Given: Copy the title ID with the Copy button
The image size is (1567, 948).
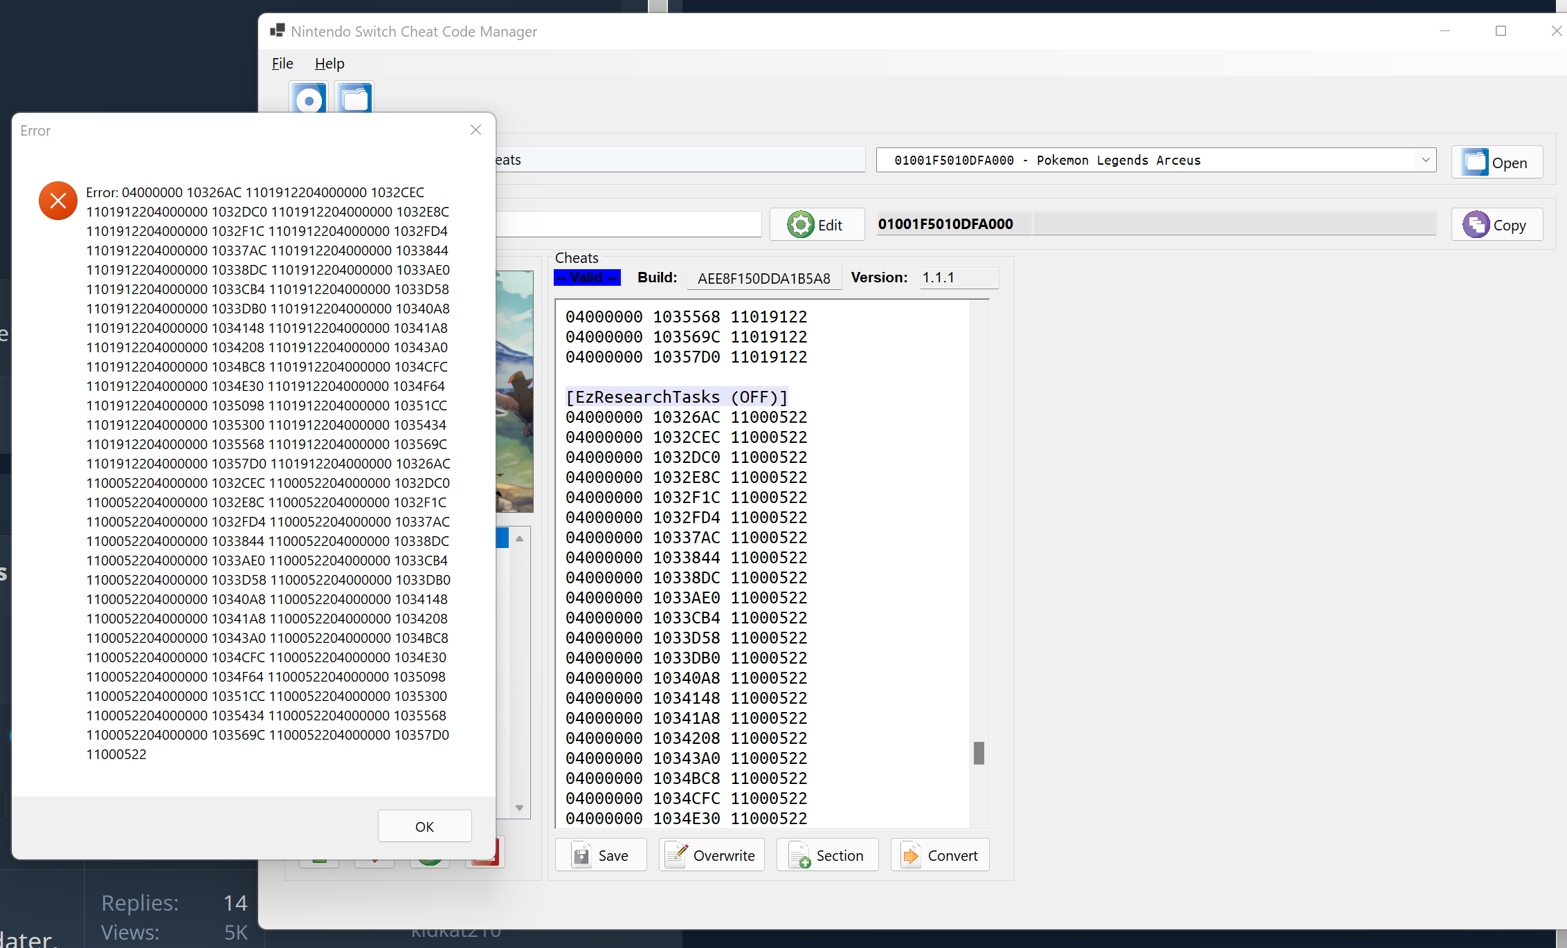Looking at the screenshot, I should click(x=1497, y=225).
